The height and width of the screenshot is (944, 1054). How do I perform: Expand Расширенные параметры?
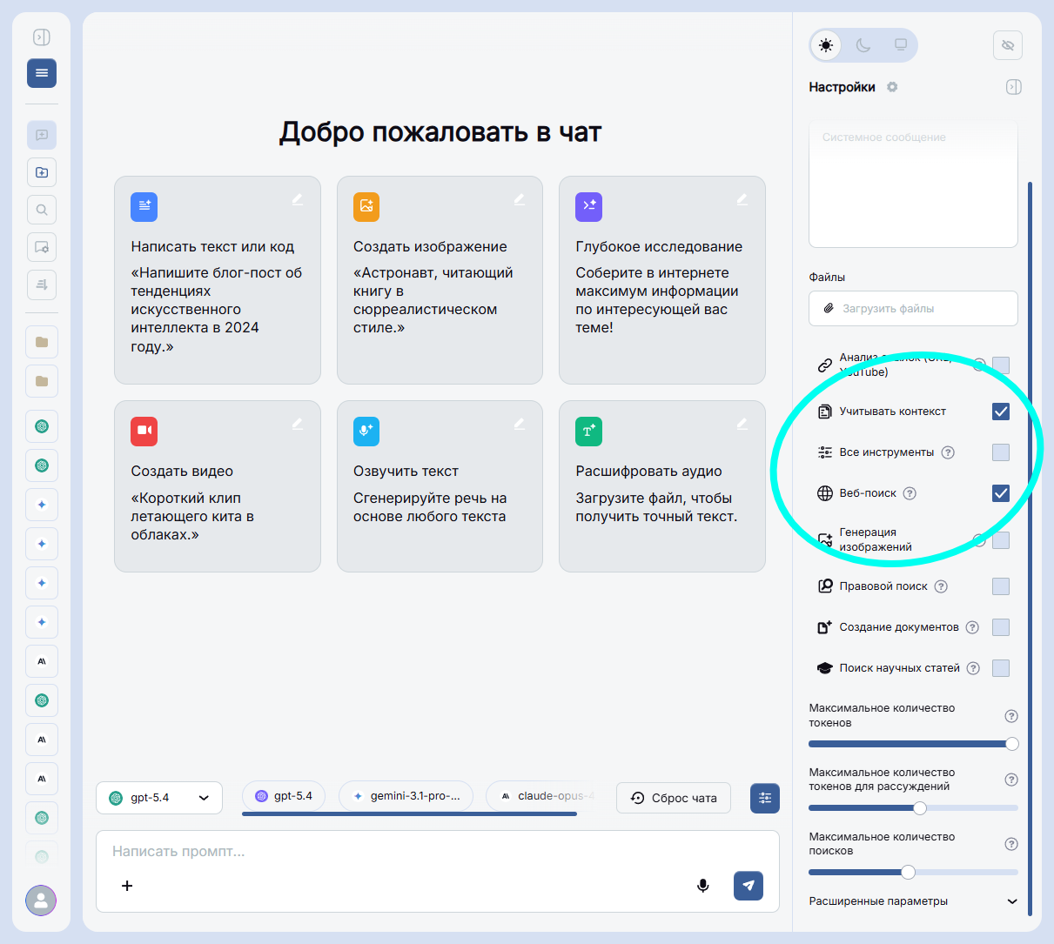pos(913,901)
